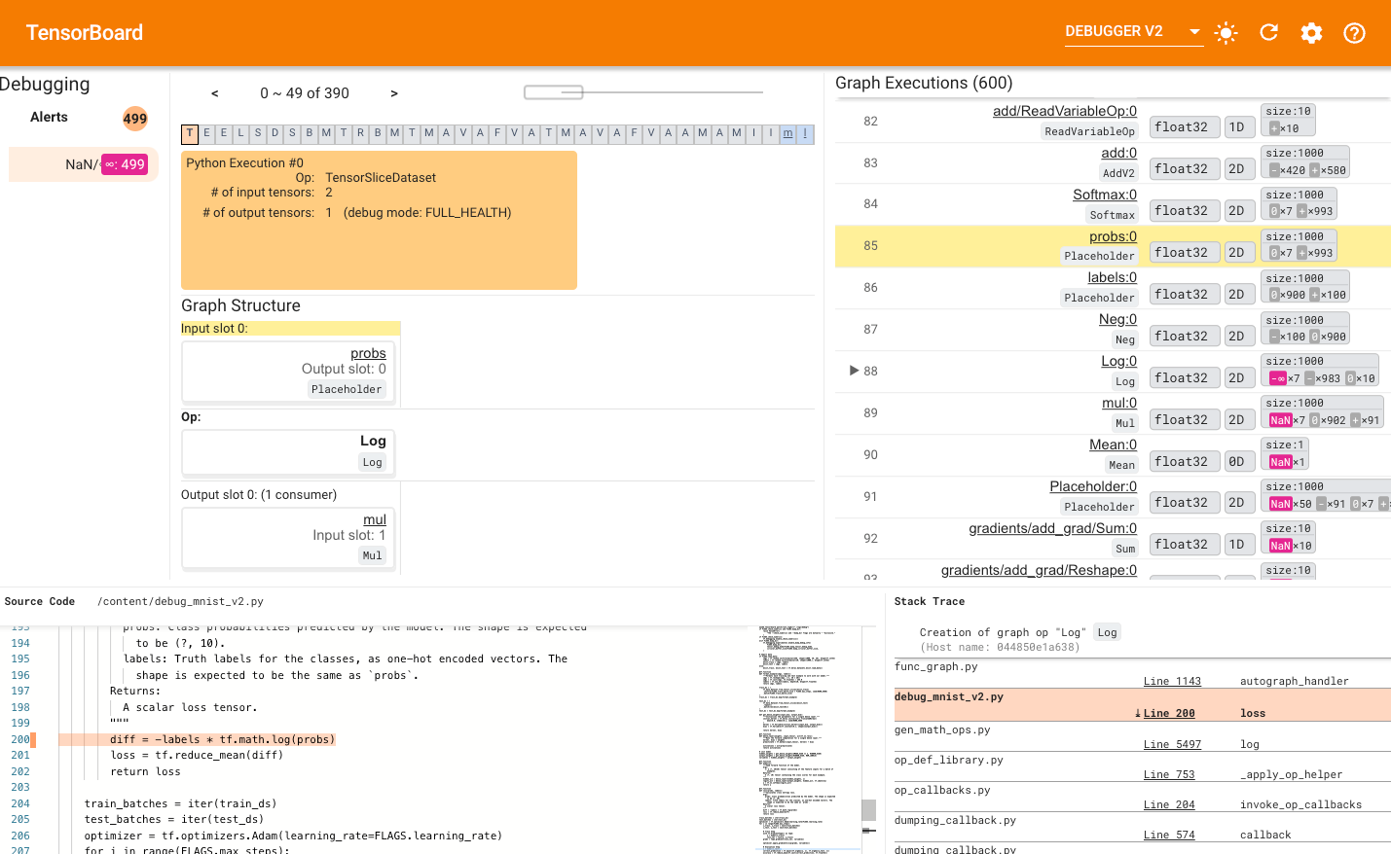Image resolution: width=1391 pixels, height=854 pixels.
Task: Open the DEBUGGER V2 plugin dropdown
Action: coord(1134,32)
